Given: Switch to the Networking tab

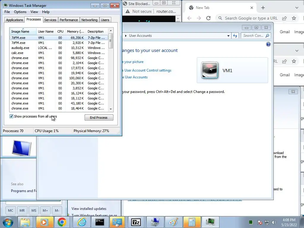Looking at the screenshot, I should coord(89,20).
